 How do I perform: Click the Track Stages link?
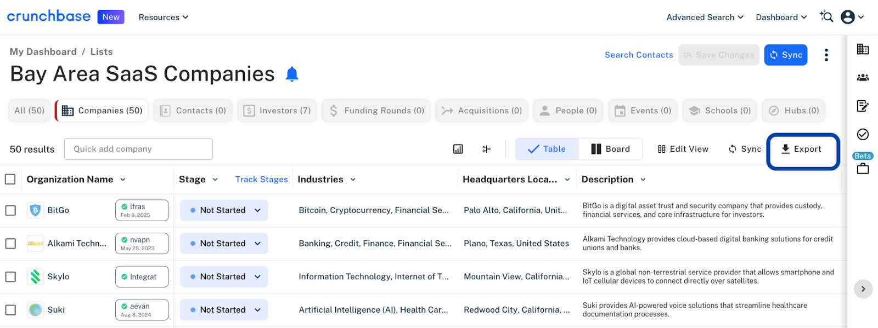(262, 180)
